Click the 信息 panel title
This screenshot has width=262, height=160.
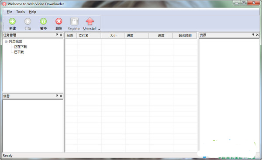click(7, 96)
